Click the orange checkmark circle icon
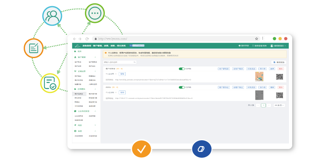Viewport: 333px width, 166px height. tap(141, 149)
